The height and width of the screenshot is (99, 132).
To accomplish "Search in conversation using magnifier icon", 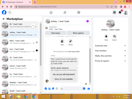I will coord(115,36).
